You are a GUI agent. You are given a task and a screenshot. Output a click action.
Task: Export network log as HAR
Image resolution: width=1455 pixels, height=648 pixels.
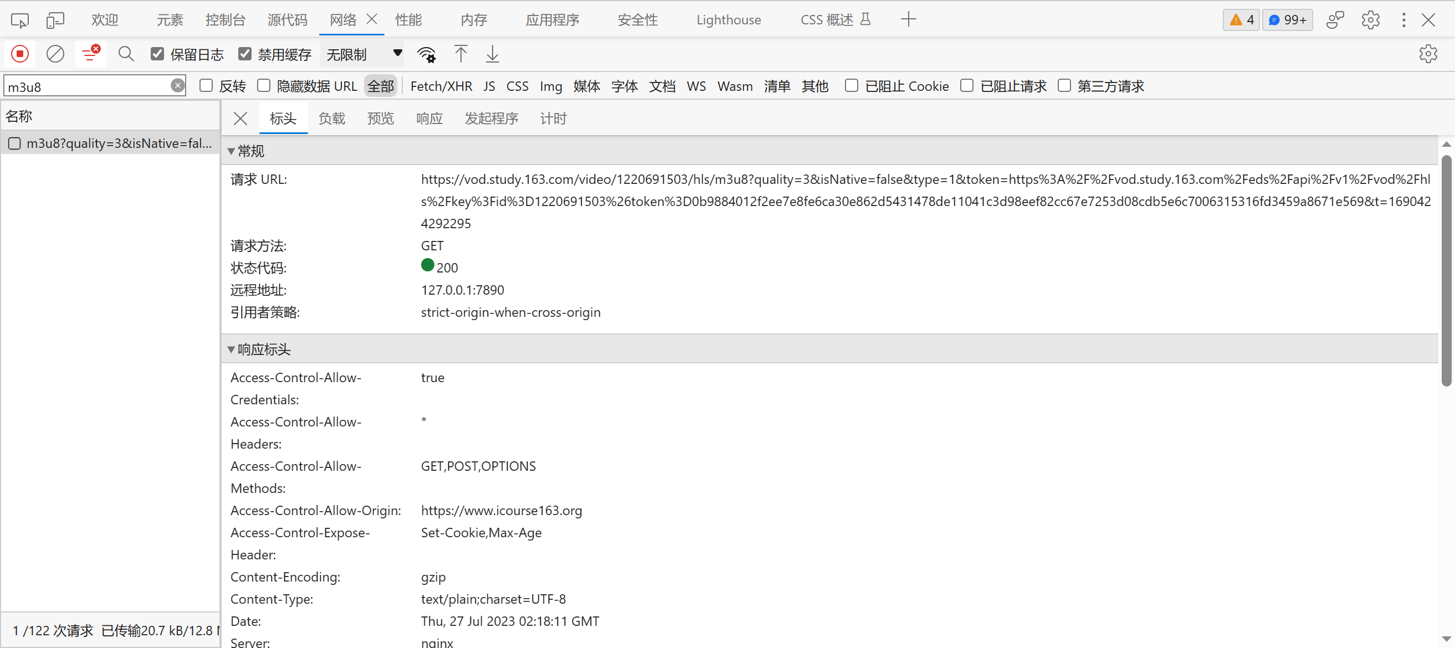pyautogui.click(x=492, y=54)
